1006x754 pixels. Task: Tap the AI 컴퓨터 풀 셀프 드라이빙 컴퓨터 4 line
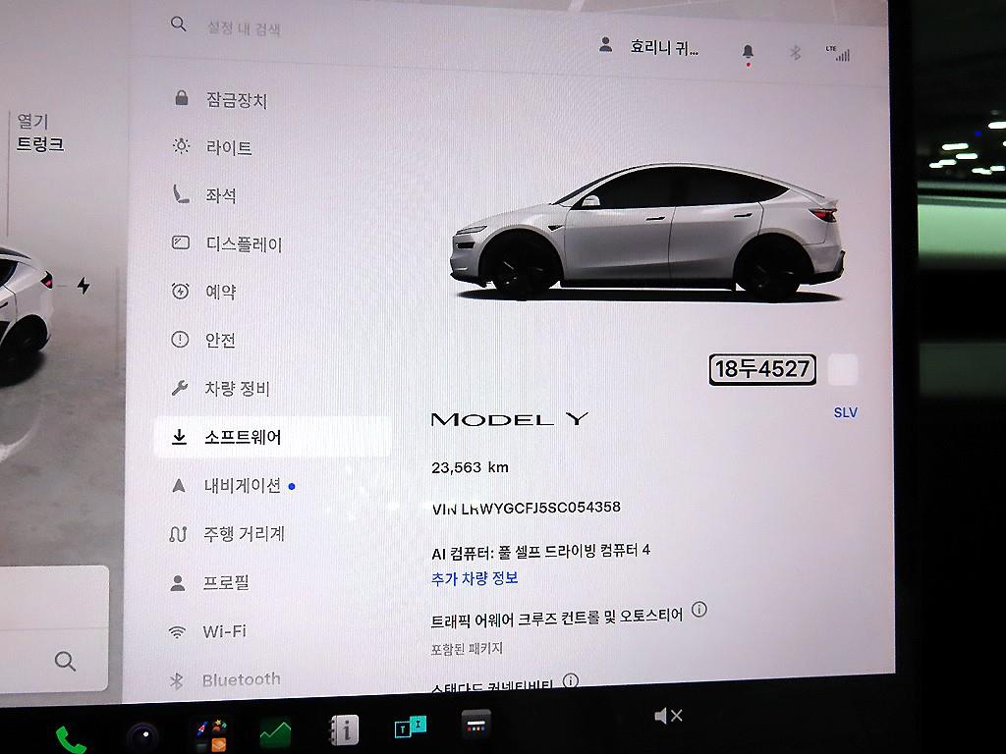point(541,552)
